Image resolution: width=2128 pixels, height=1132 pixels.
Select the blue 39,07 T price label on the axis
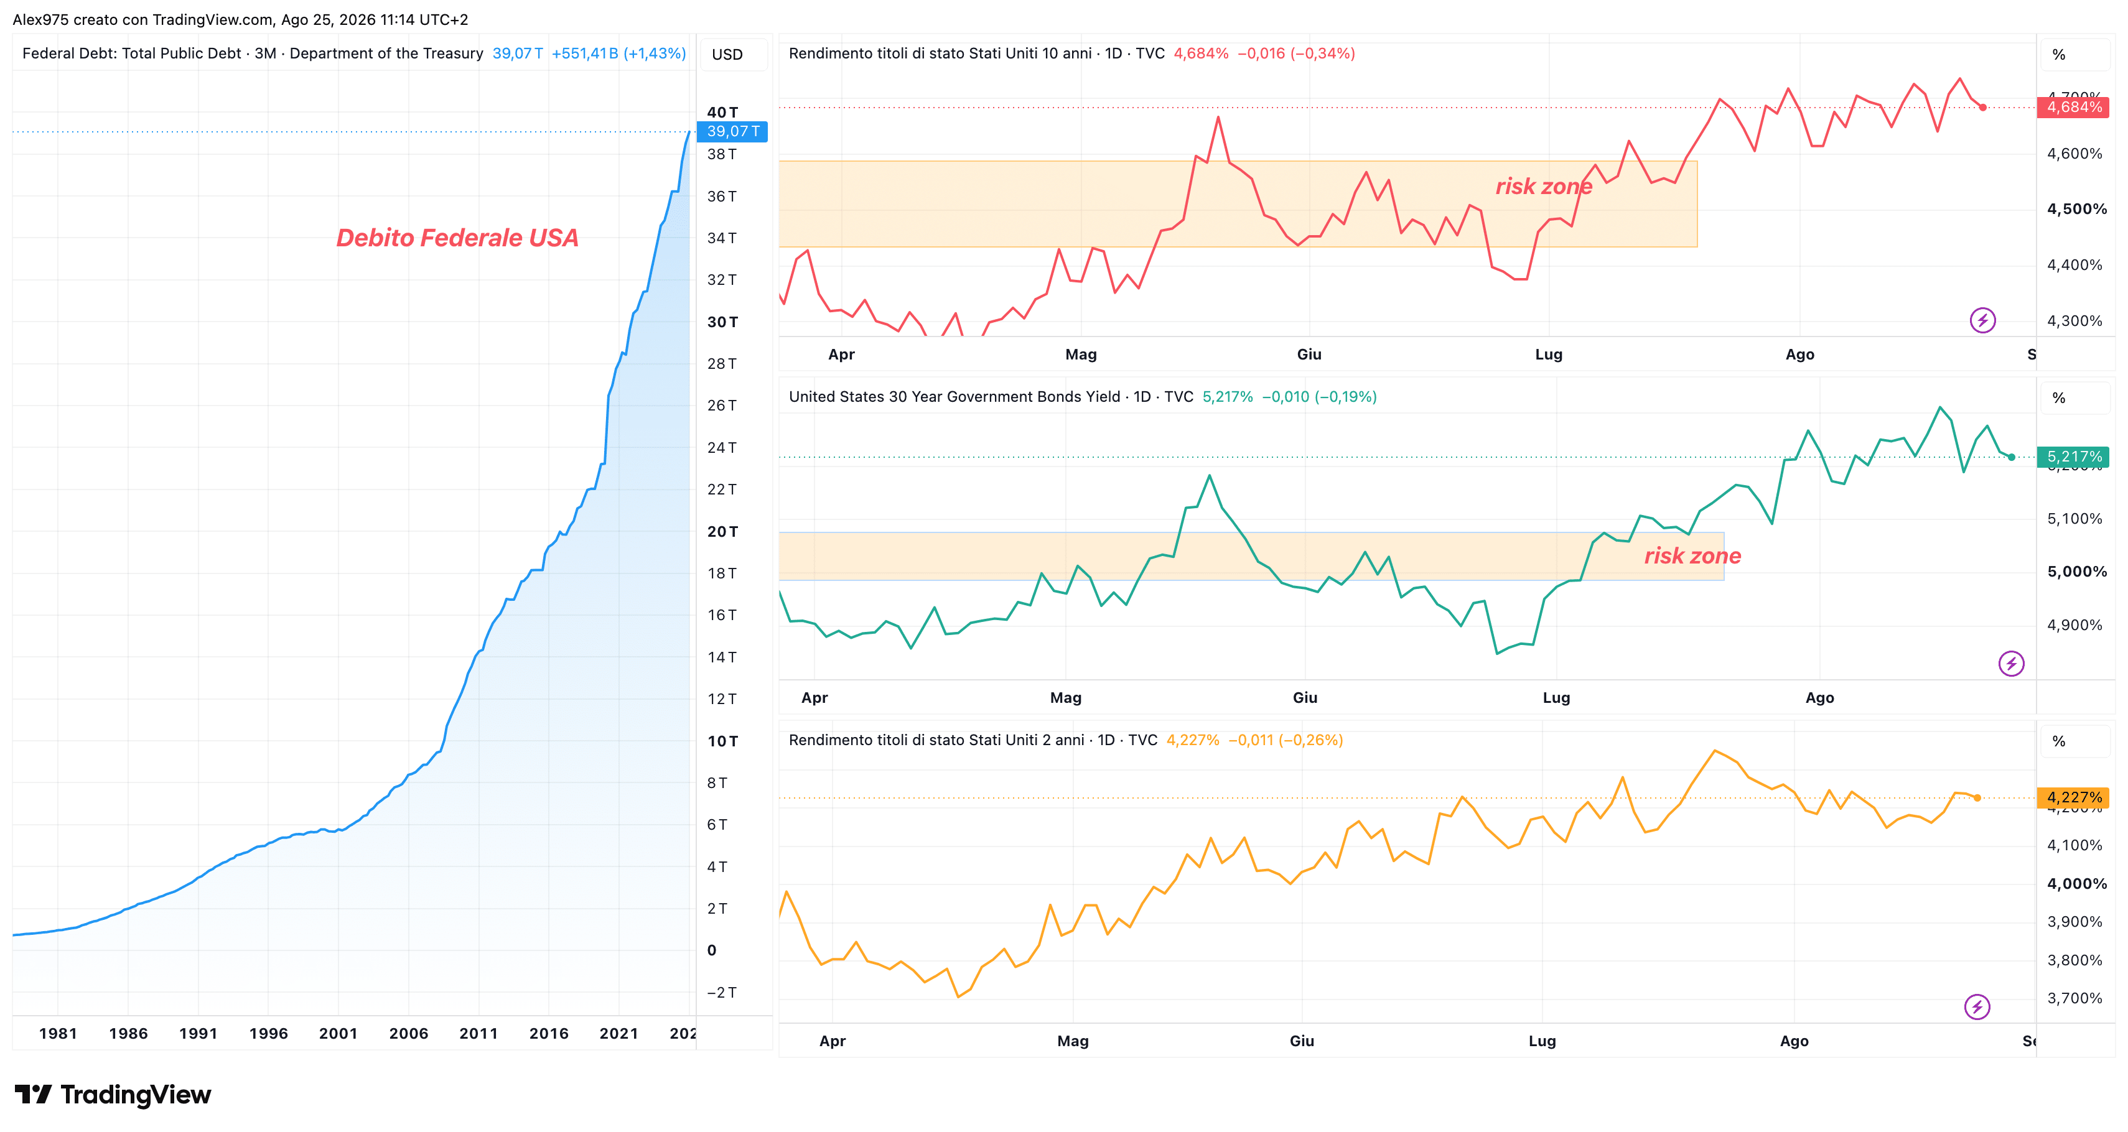[x=733, y=131]
